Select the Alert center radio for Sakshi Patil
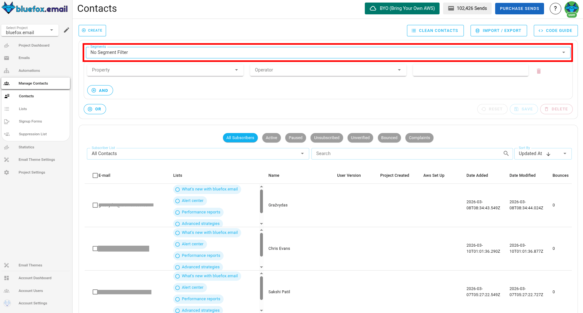 click(x=178, y=287)
